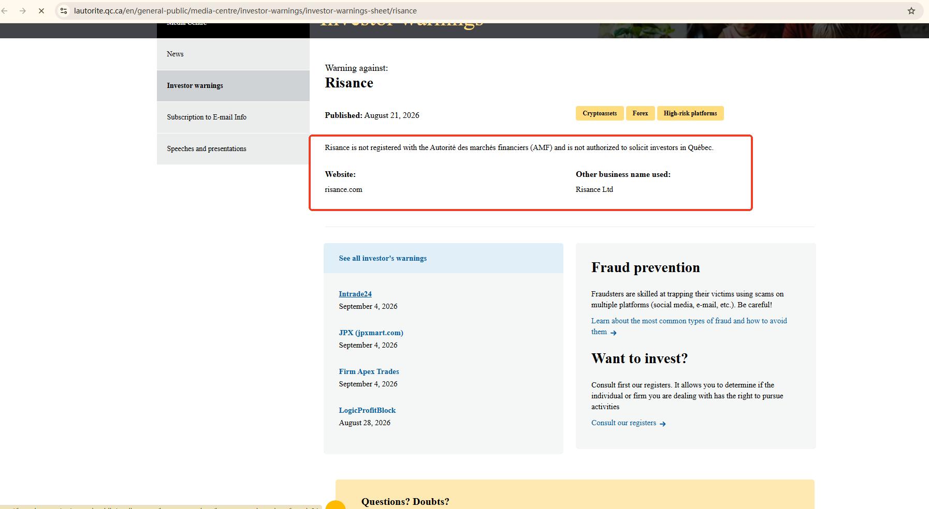The height and width of the screenshot is (509, 929).
Task: Open the News sidebar item
Action: point(233,54)
